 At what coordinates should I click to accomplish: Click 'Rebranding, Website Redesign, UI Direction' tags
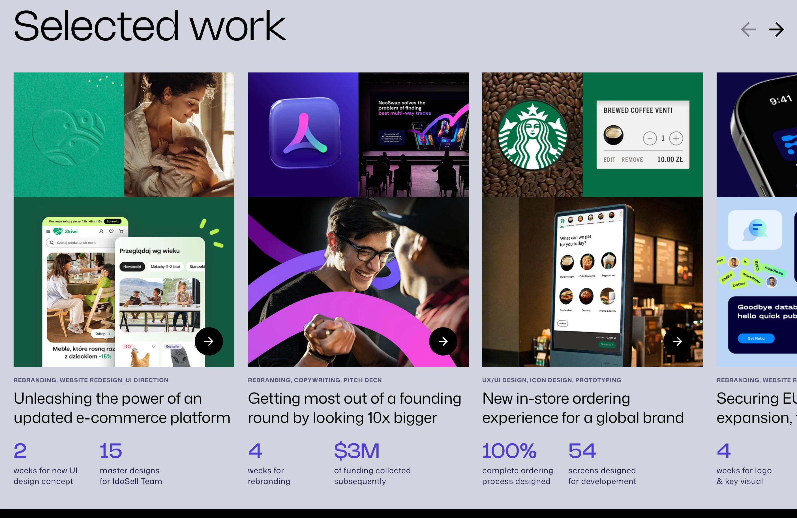click(91, 380)
